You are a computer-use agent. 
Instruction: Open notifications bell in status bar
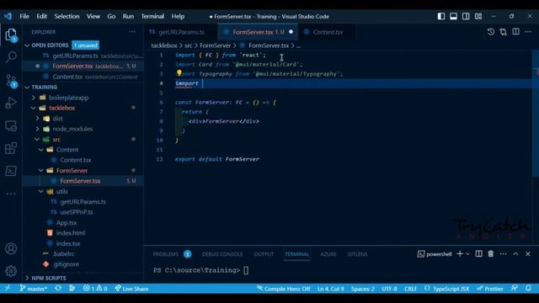tap(528, 288)
